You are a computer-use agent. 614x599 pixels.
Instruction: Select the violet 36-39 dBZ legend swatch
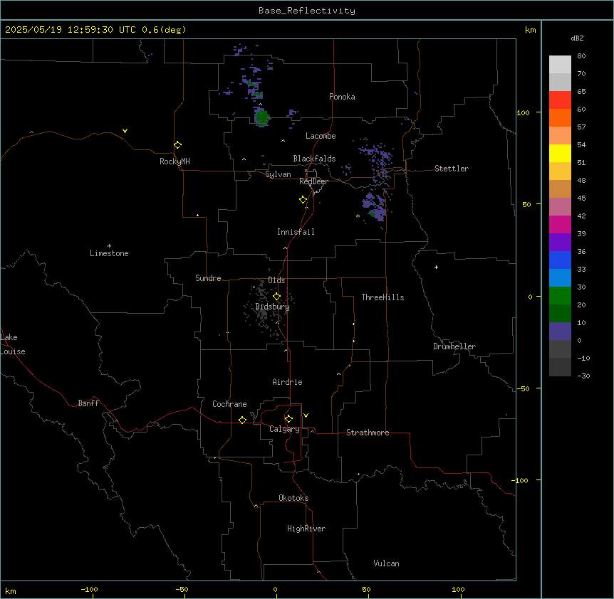pyautogui.click(x=560, y=243)
